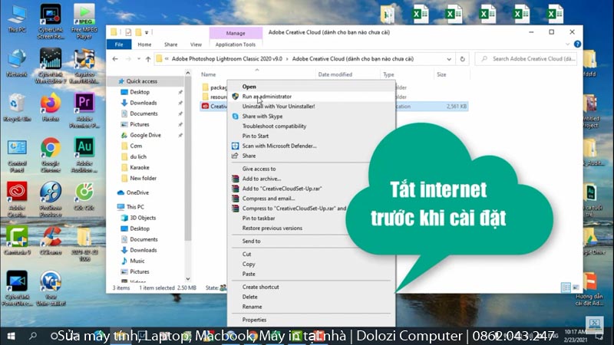The image size is (614, 345).
Task: Open CCleaner desktop shortcut
Action: (x=51, y=239)
